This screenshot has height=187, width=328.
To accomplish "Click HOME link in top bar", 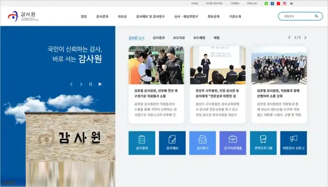I will coord(195,3).
